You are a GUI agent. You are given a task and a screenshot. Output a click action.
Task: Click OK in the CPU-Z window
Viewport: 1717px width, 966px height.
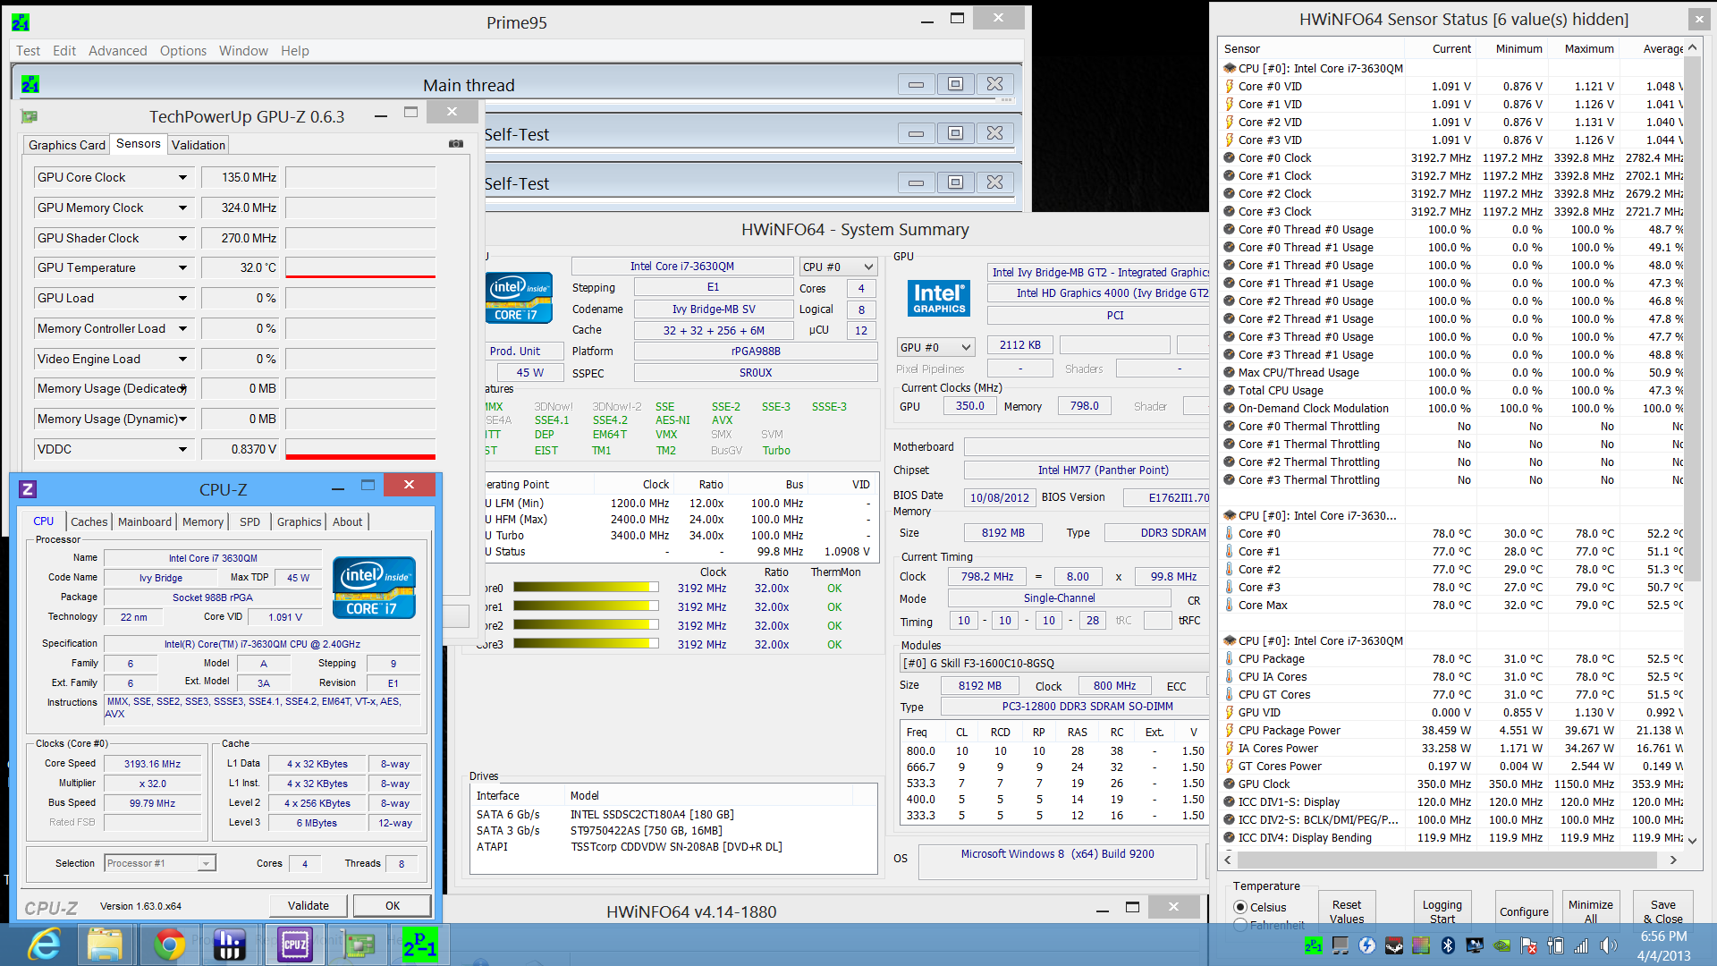[x=393, y=905]
